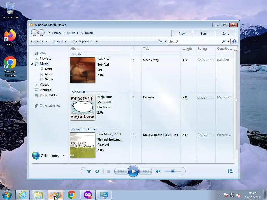Skip to the Next track

tap(145, 171)
